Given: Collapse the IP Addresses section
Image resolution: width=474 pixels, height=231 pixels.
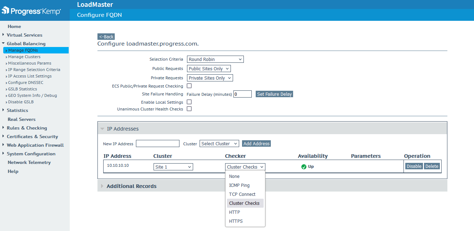Looking at the screenshot, I should 272,129.
